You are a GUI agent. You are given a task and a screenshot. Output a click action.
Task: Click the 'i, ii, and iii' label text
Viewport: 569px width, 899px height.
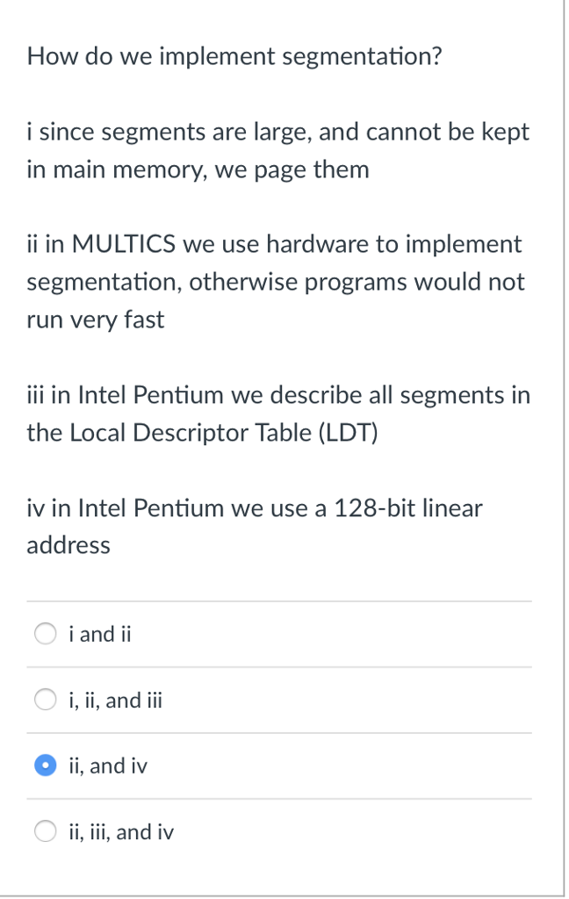114,699
